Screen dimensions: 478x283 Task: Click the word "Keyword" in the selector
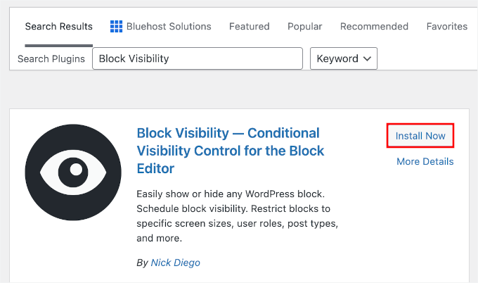coord(337,58)
